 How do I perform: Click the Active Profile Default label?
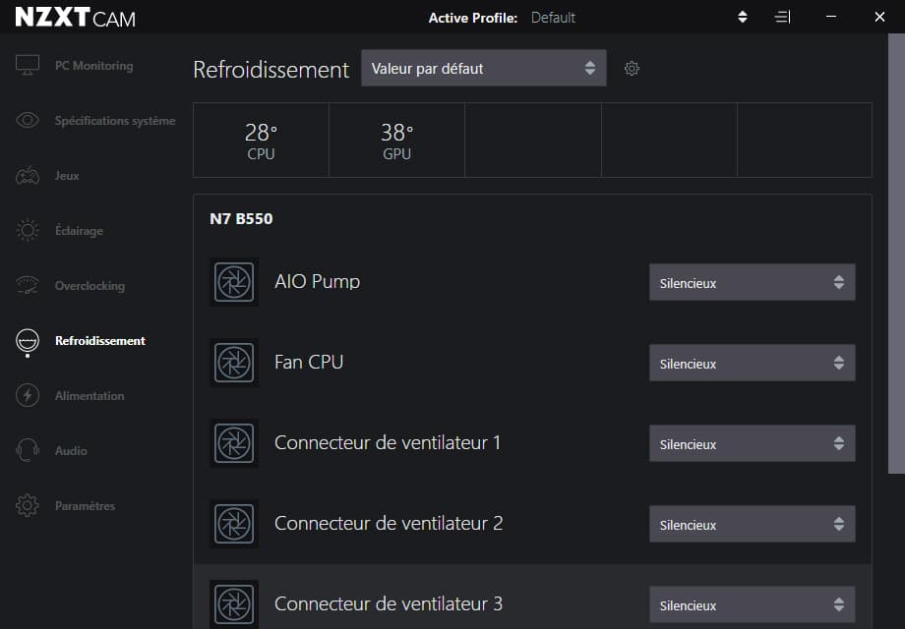(x=553, y=18)
